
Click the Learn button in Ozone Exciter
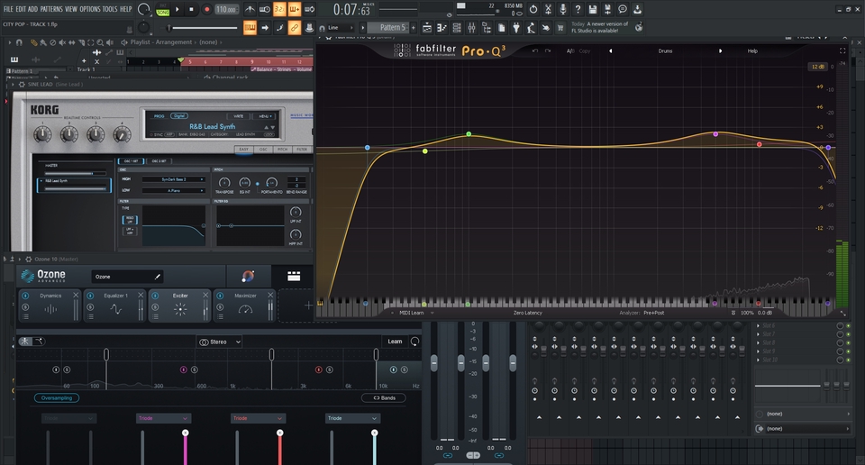[395, 342]
